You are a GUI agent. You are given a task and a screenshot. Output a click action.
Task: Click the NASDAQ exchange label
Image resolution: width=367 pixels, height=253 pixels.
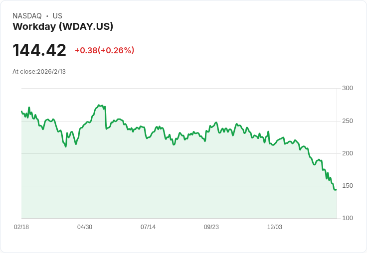pos(27,16)
